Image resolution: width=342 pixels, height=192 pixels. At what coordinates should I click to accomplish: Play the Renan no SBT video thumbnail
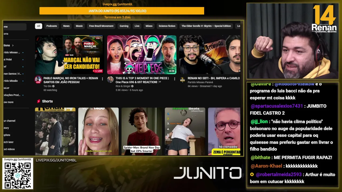[x=210, y=55]
